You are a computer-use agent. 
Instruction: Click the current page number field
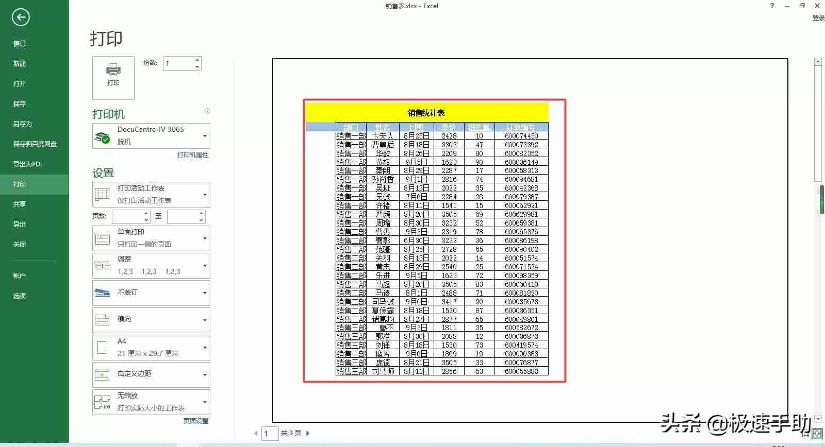point(270,434)
